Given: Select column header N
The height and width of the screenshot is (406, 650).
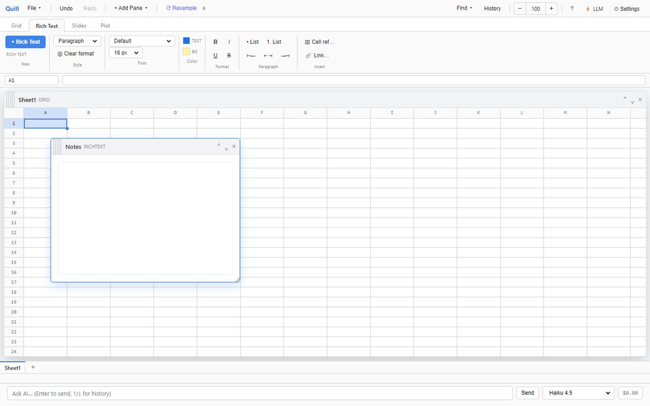Looking at the screenshot, I should point(608,113).
